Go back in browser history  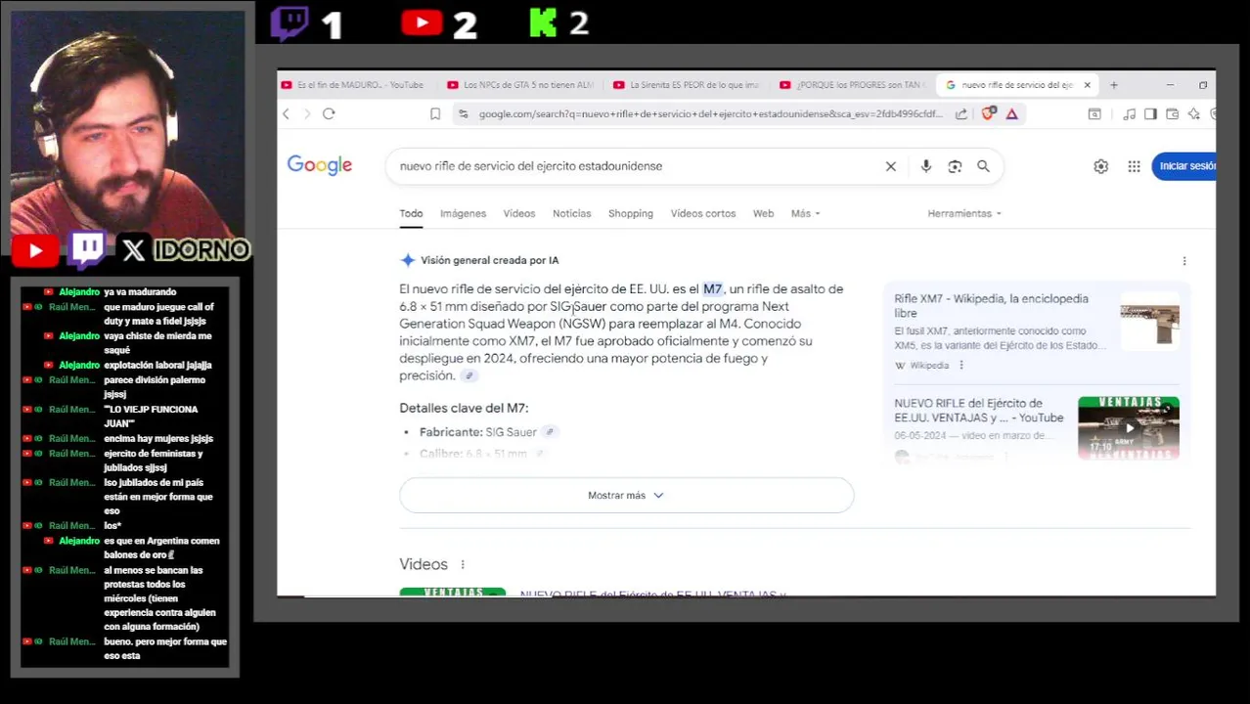tap(286, 114)
